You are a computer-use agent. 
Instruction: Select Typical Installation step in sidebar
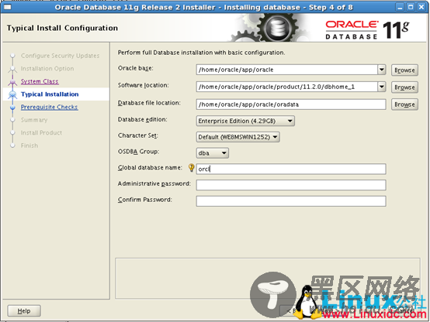(x=50, y=94)
